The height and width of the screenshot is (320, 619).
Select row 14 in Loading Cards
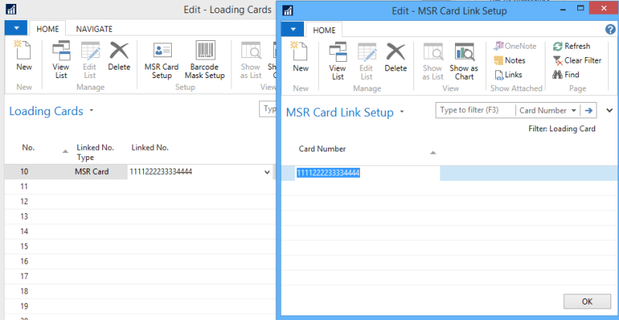(140, 232)
